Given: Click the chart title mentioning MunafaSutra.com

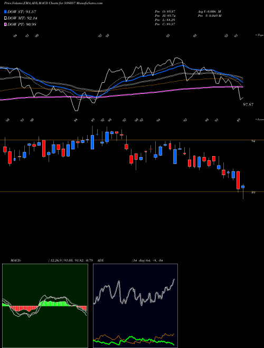Looking at the screenshot, I should (53, 3).
